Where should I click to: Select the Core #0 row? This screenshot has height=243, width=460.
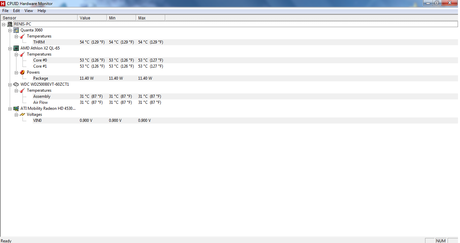(245, 60)
